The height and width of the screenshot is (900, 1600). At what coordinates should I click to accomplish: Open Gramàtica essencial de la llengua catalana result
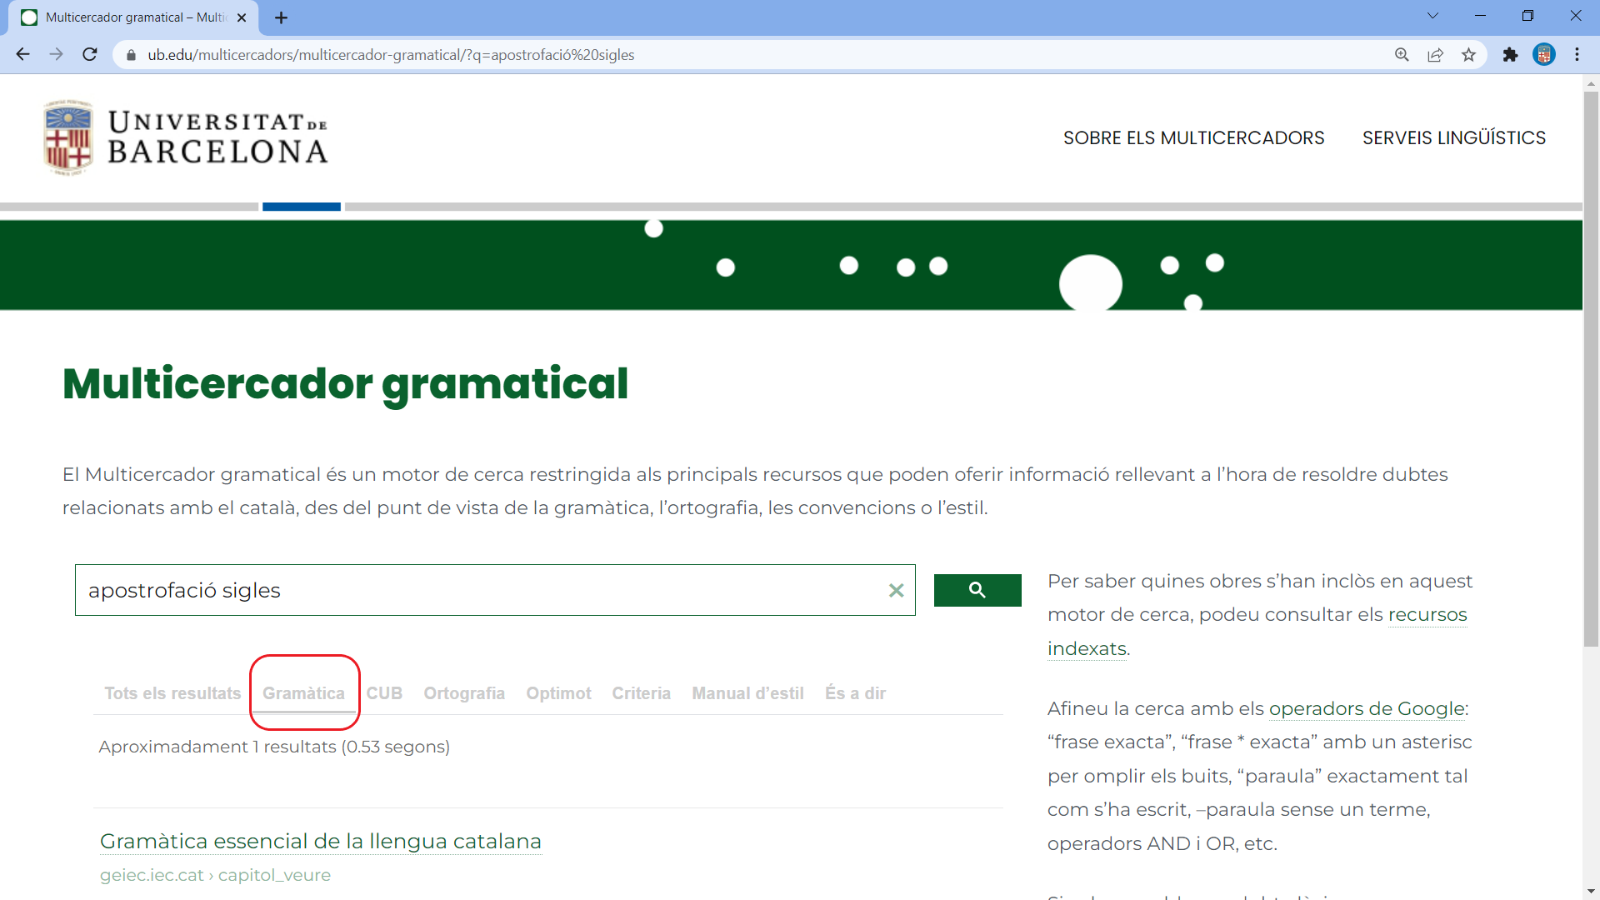coord(320,841)
